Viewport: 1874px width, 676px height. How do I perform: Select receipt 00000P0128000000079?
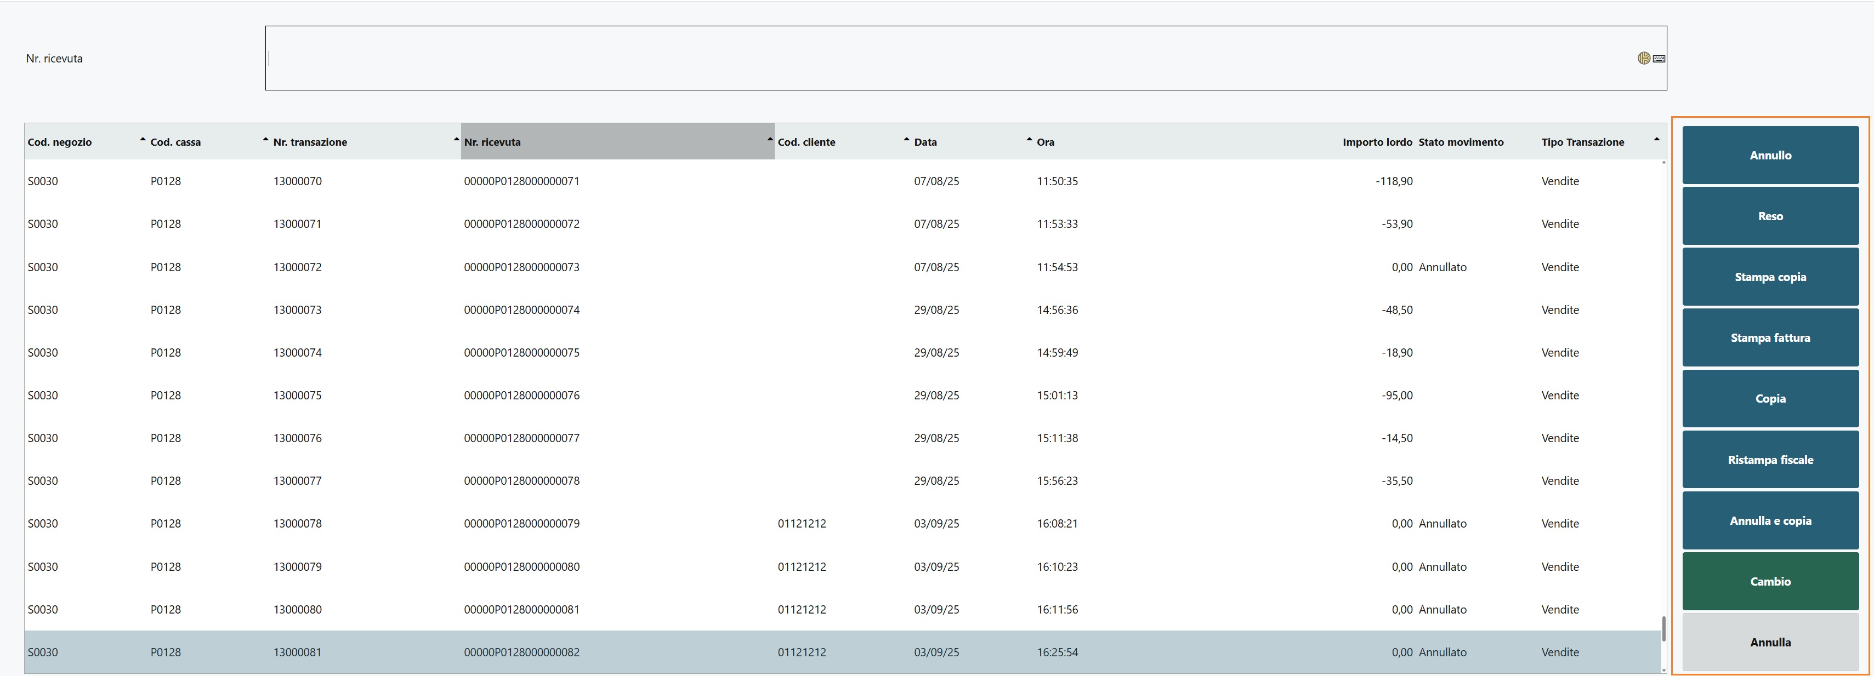(521, 523)
